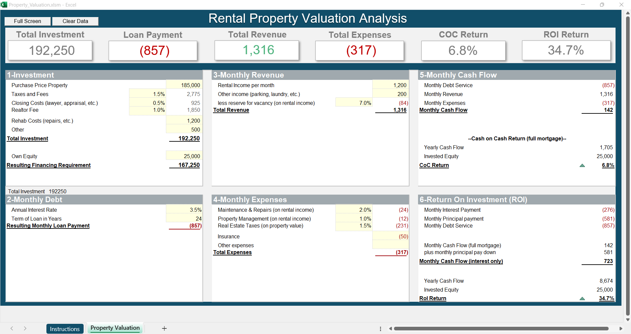The height and width of the screenshot is (334, 631).
Task: Click the green triangle beside CoC Return
Action: coord(582,165)
